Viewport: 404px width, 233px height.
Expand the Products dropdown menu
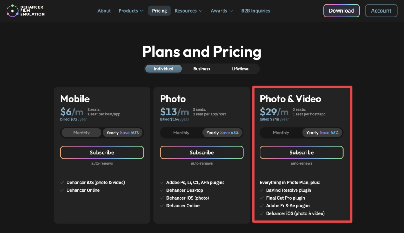pyautogui.click(x=131, y=11)
